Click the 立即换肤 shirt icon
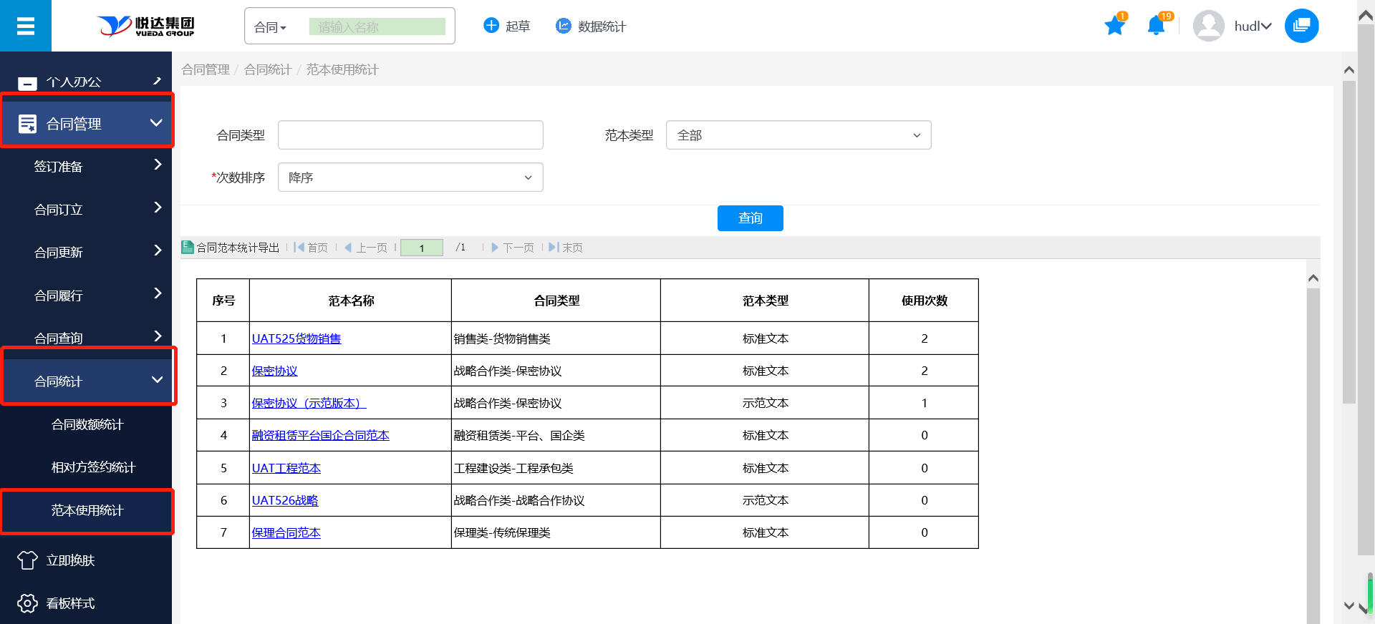 pos(27,560)
